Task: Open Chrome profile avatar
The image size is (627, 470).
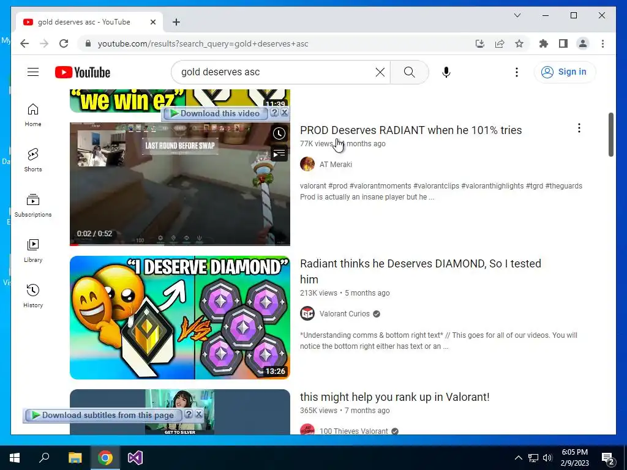Action: (x=583, y=43)
